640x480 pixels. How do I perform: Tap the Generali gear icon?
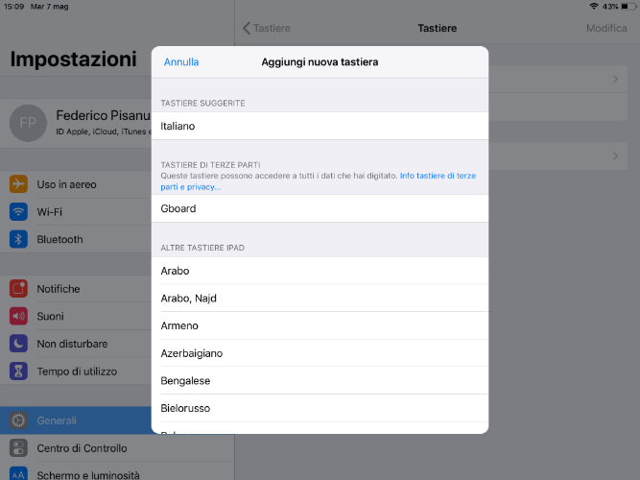click(18, 420)
